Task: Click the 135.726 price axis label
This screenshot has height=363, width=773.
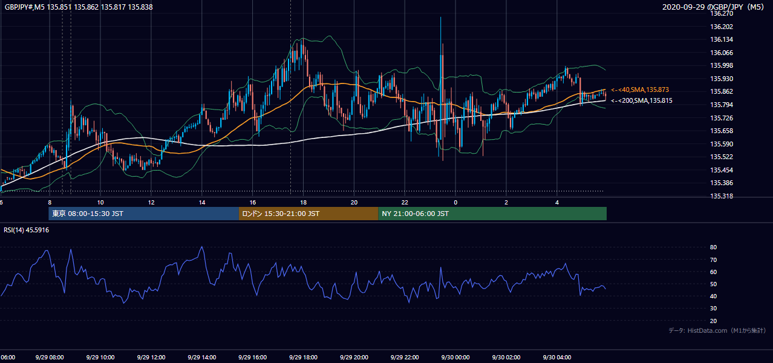Action: point(722,117)
